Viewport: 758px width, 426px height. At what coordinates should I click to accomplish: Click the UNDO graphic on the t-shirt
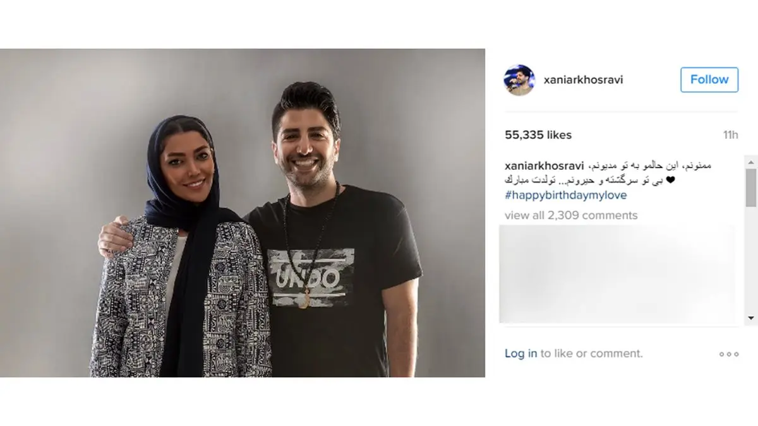pyautogui.click(x=311, y=276)
